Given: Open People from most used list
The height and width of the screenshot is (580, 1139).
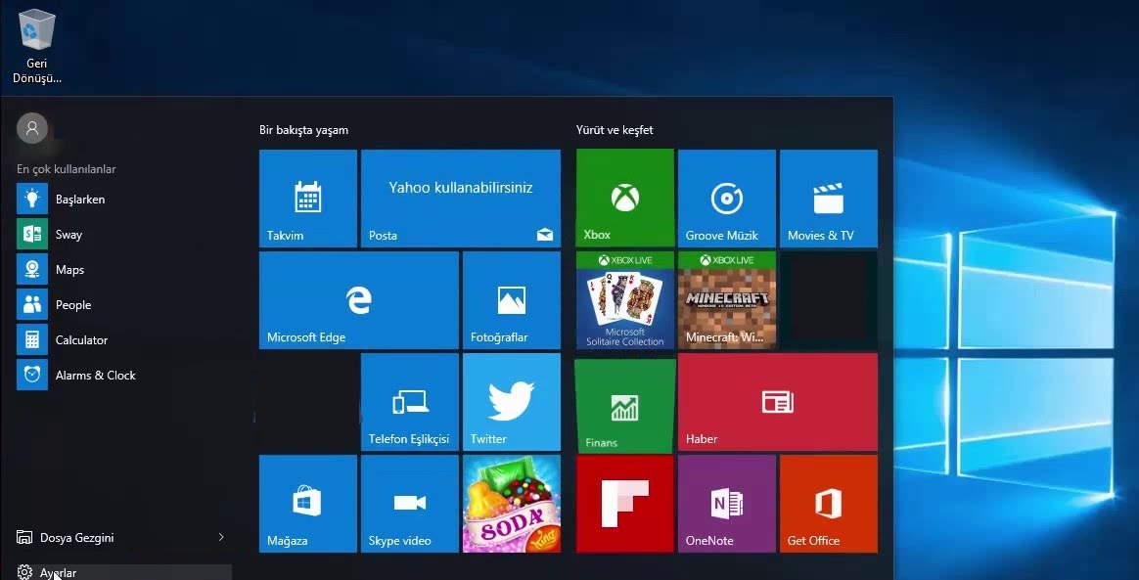Looking at the screenshot, I should 123,304.
